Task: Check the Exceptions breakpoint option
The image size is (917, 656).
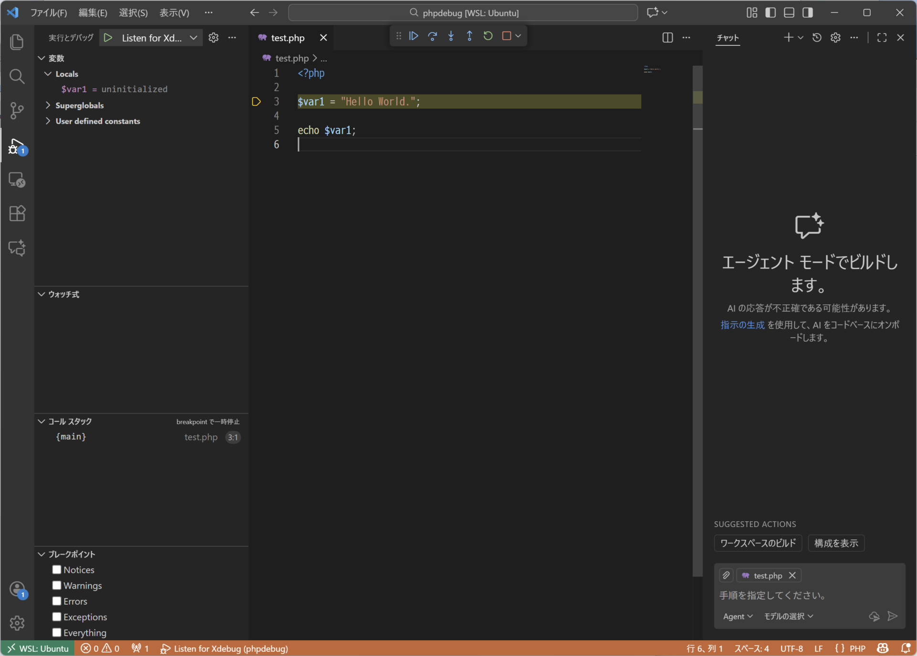Action: pos(57,617)
